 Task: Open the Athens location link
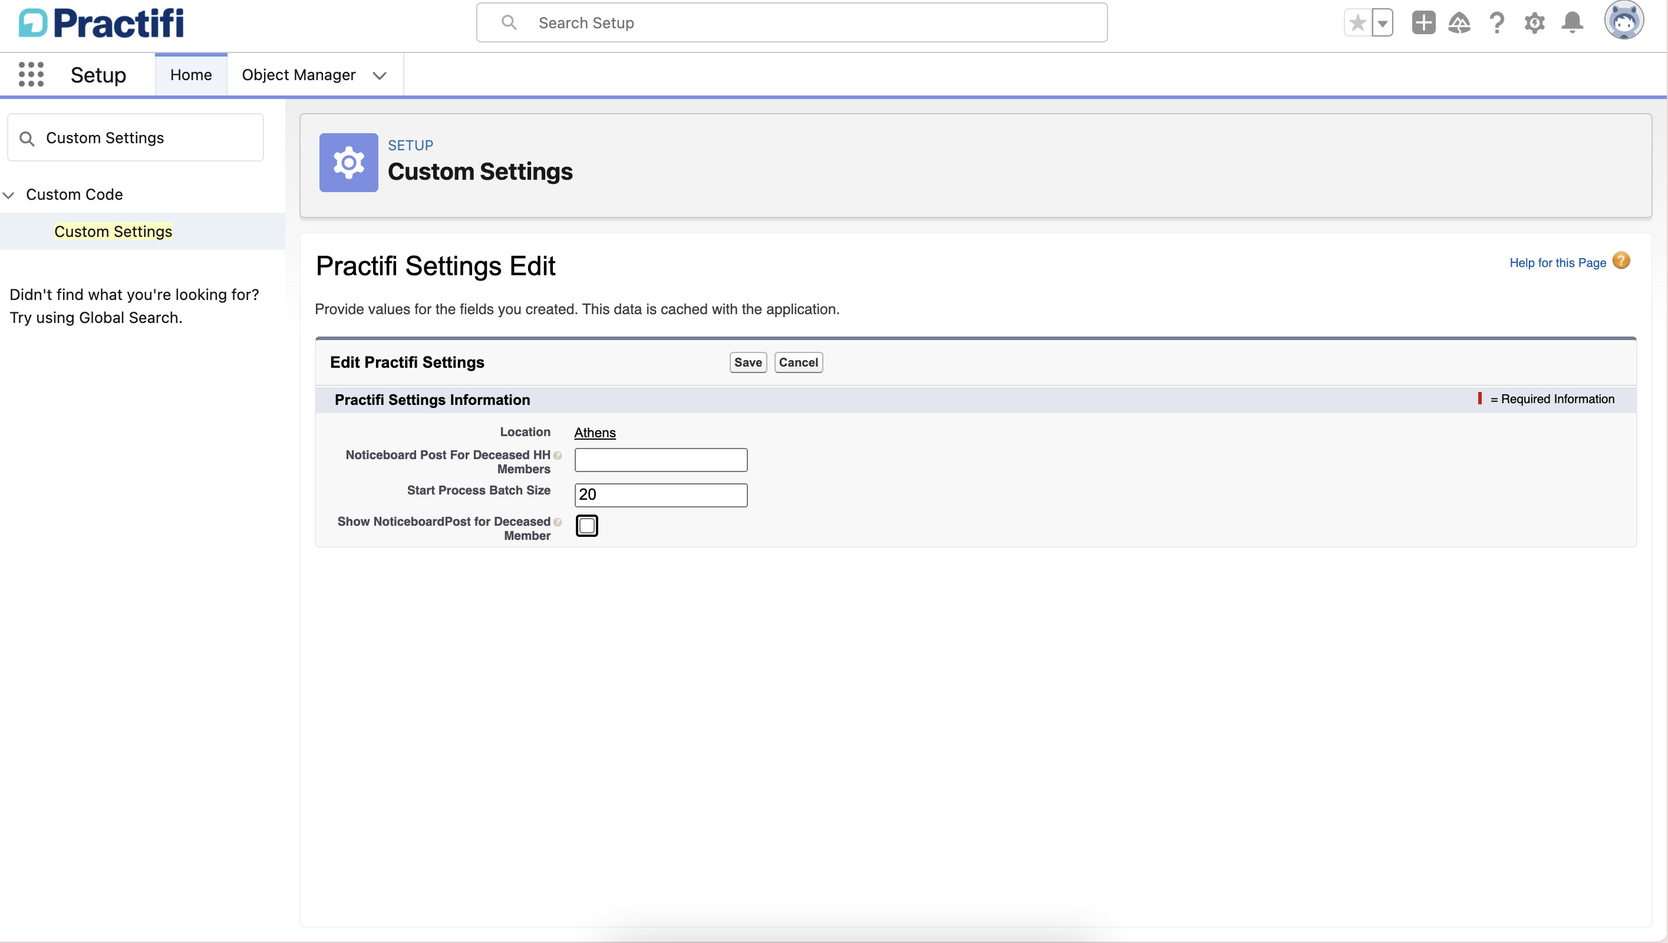(595, 433)
